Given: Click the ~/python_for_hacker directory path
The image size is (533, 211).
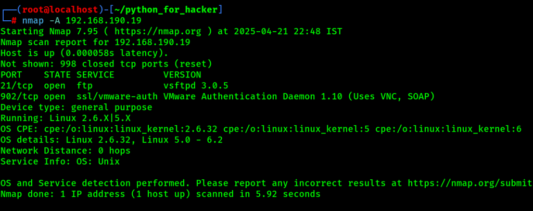Looking at the screenshot, I should 166,10.
